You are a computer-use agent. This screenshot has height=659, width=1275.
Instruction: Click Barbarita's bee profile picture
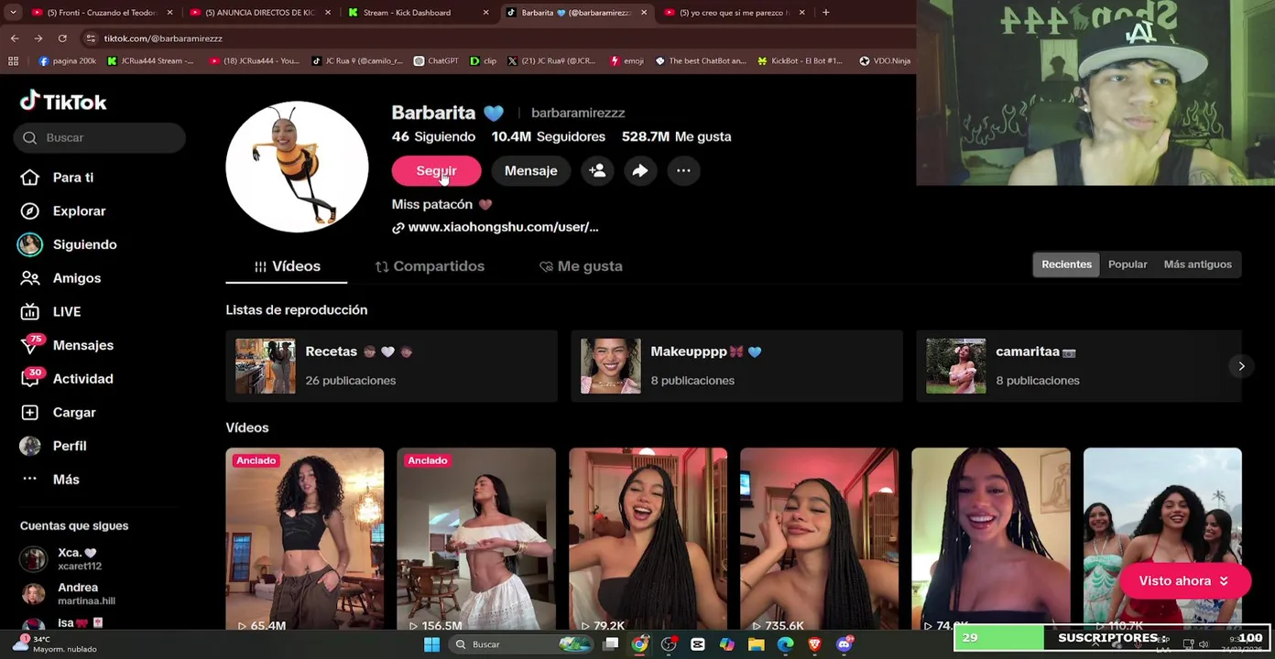click(x=297, y=167)
